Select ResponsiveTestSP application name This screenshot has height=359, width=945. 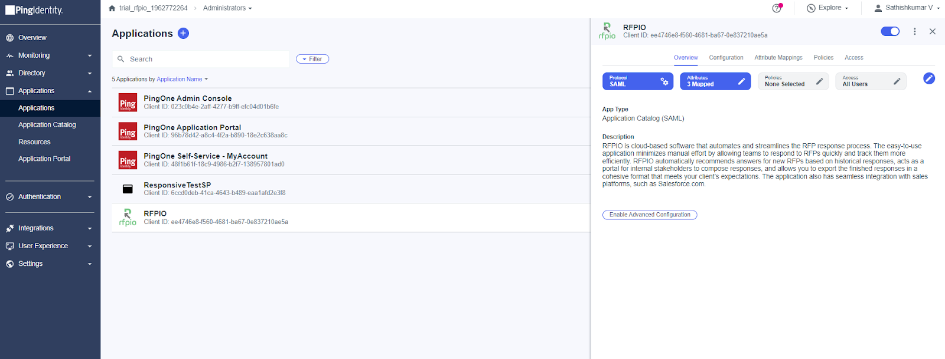tap(177, 185)
